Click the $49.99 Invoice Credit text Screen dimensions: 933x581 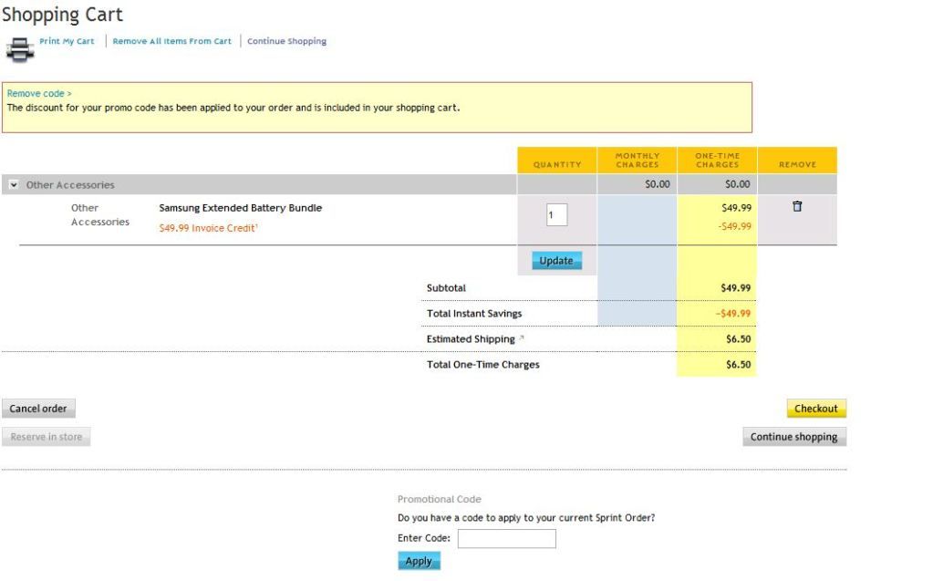[208, 228]
